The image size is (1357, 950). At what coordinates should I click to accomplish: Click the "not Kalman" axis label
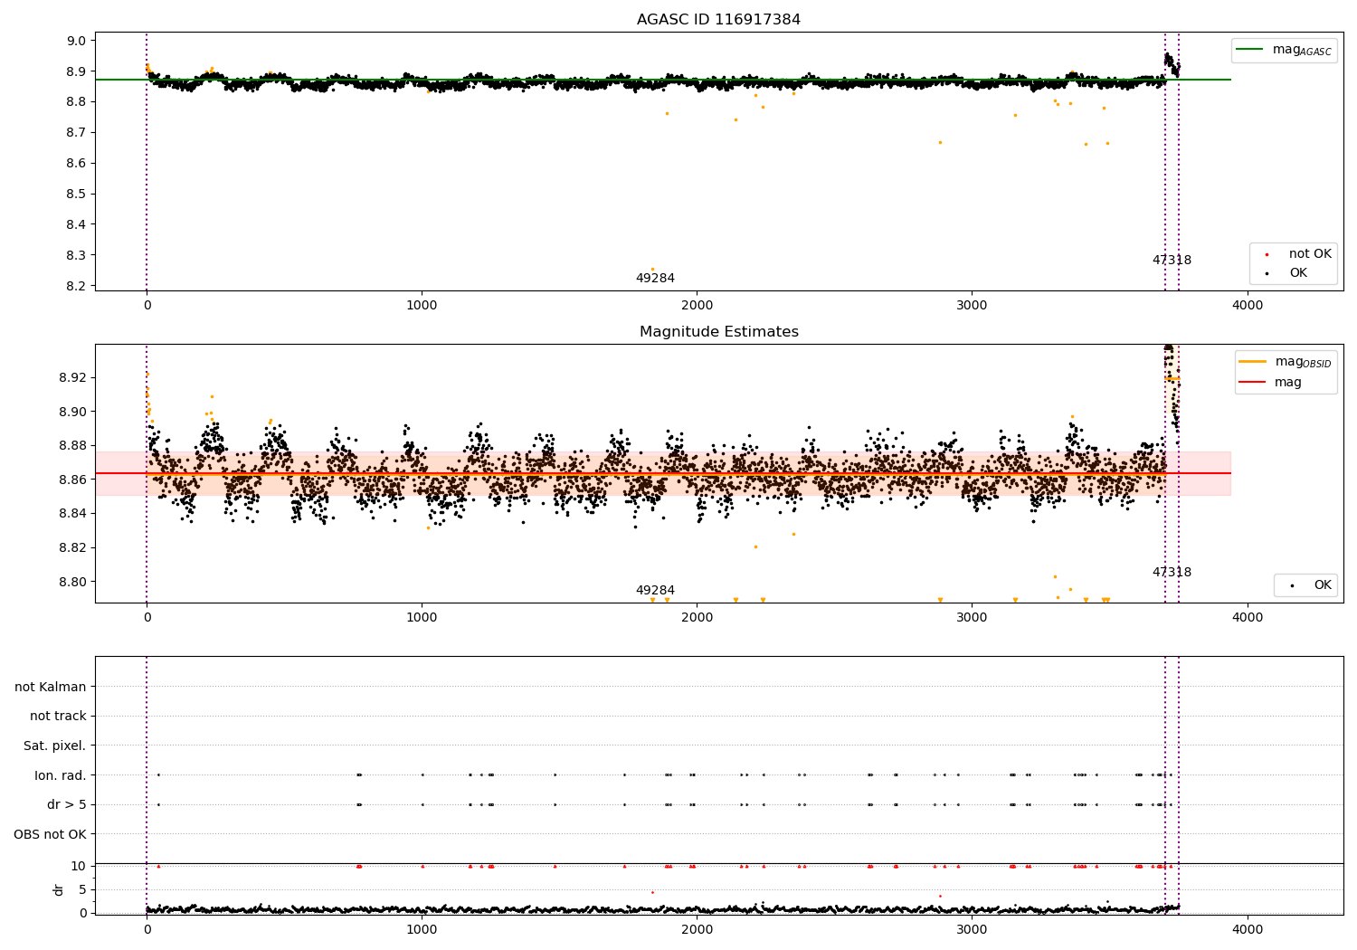51,687
